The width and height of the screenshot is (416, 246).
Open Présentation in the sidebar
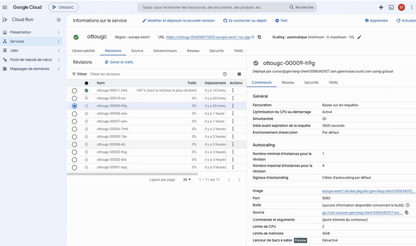pyautogui.click(x=21, y=32)
